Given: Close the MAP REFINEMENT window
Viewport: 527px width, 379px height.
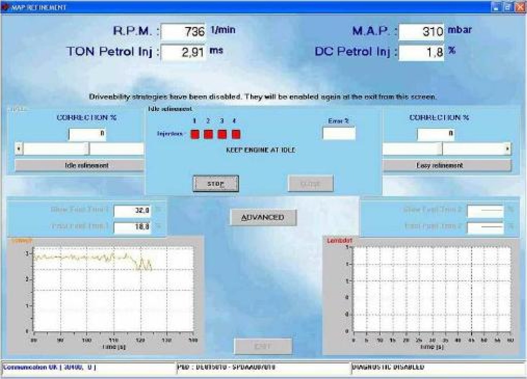Looking at the screenshot, I should click(x=520, y=7).
